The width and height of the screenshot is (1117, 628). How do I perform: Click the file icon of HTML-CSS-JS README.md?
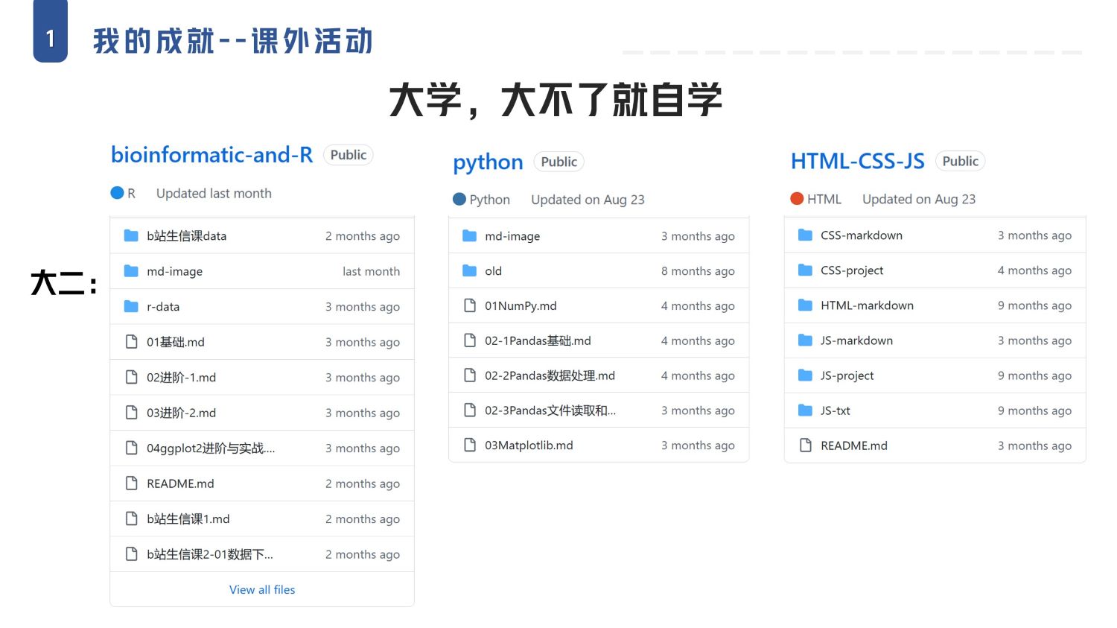tap(805, 445)
